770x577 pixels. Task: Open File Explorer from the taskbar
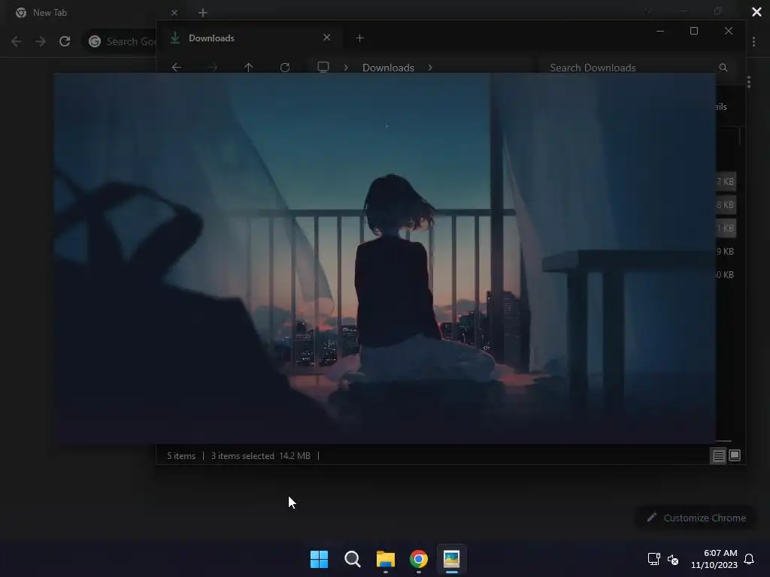386,559
